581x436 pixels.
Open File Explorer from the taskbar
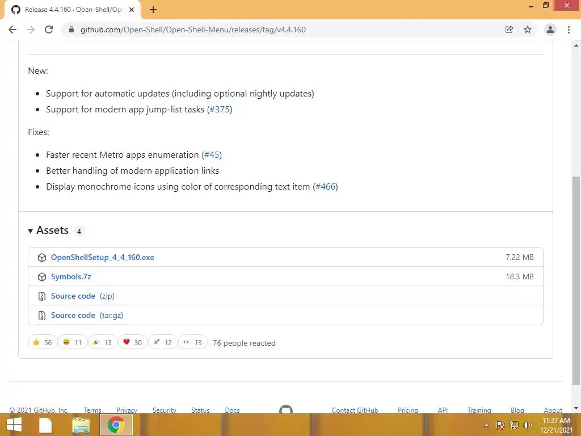coord(81,425)
